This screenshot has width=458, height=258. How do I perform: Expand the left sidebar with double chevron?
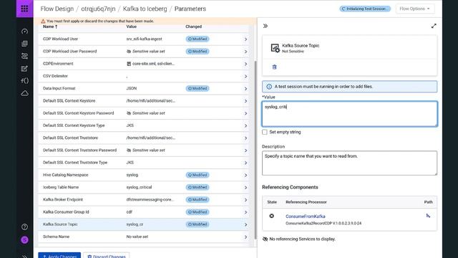point(24,257)
